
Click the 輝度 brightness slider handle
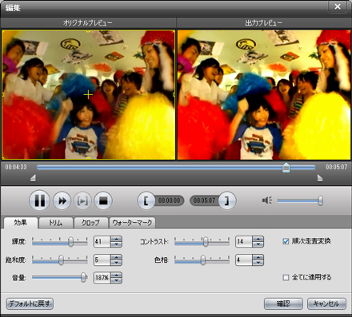click(x=70, y=242)
